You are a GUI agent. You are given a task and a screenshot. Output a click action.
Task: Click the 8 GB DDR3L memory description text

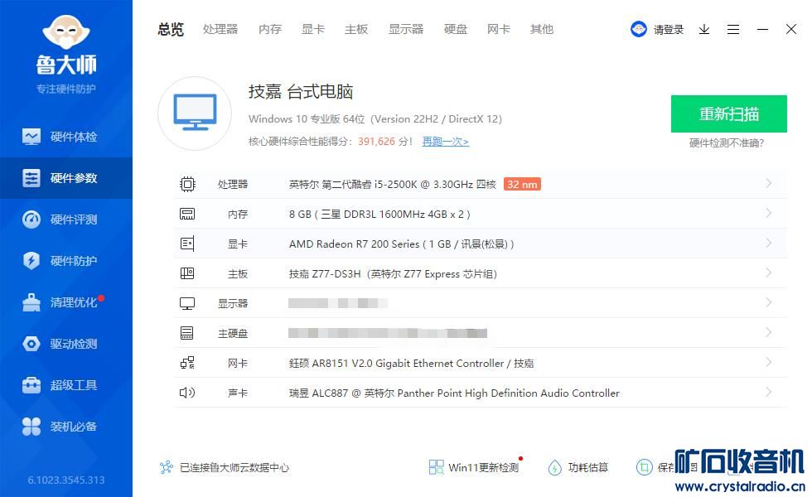coord(379,215)
